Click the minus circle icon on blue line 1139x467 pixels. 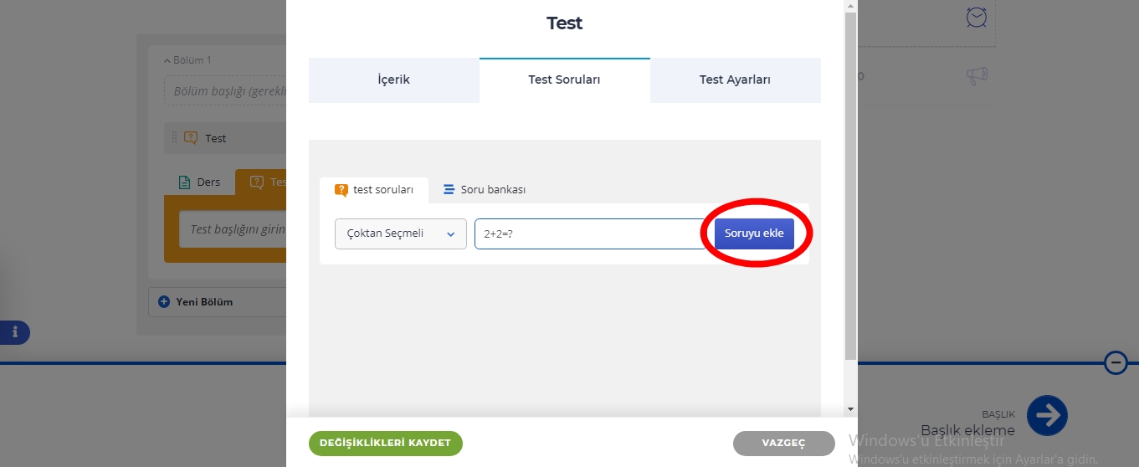[x=1116, y=362]
